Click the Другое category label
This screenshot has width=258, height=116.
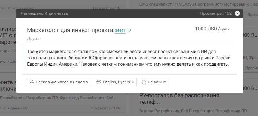(x=34, y=39)
